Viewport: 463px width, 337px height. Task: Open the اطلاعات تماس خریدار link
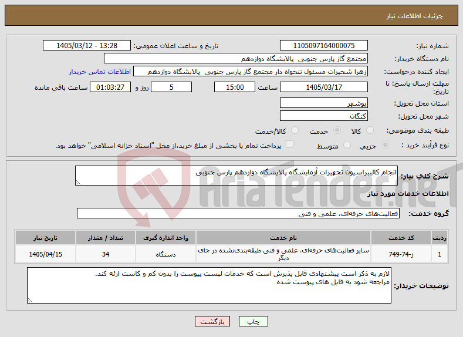click(x=100, y=72)
